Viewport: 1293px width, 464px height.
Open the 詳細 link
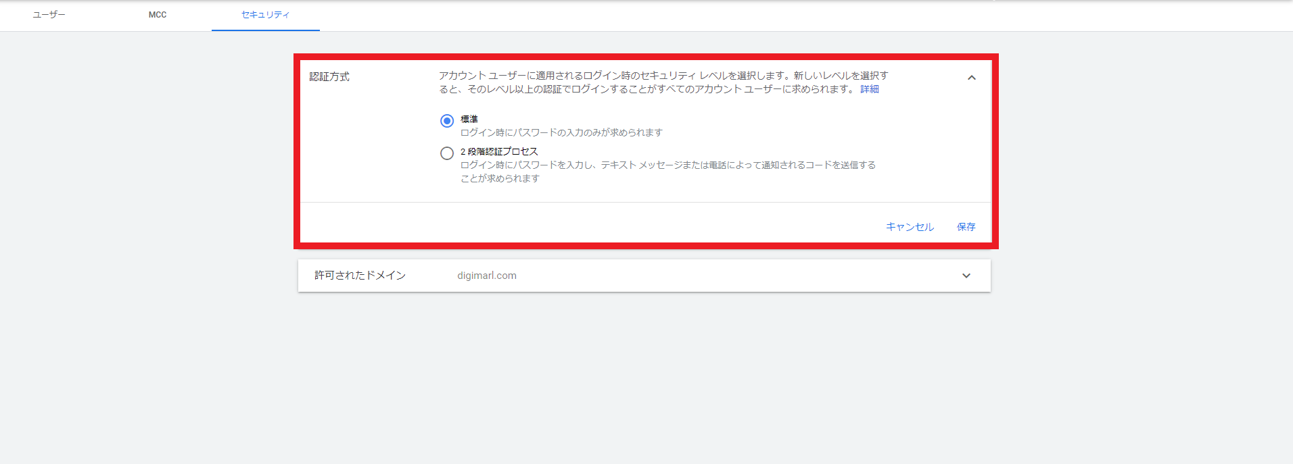(870, 89)
